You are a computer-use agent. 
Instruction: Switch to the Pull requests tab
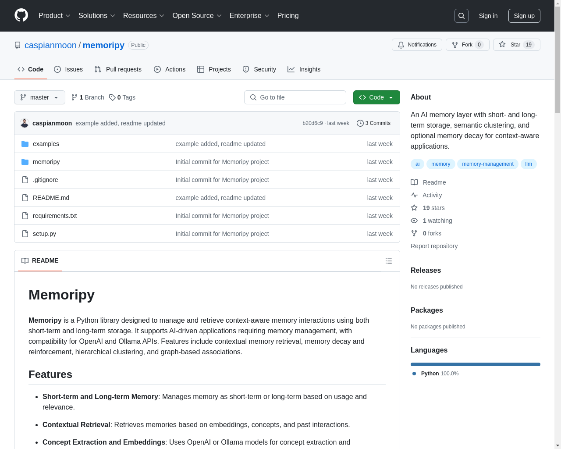pyautogui.click(x=118, y=69)
